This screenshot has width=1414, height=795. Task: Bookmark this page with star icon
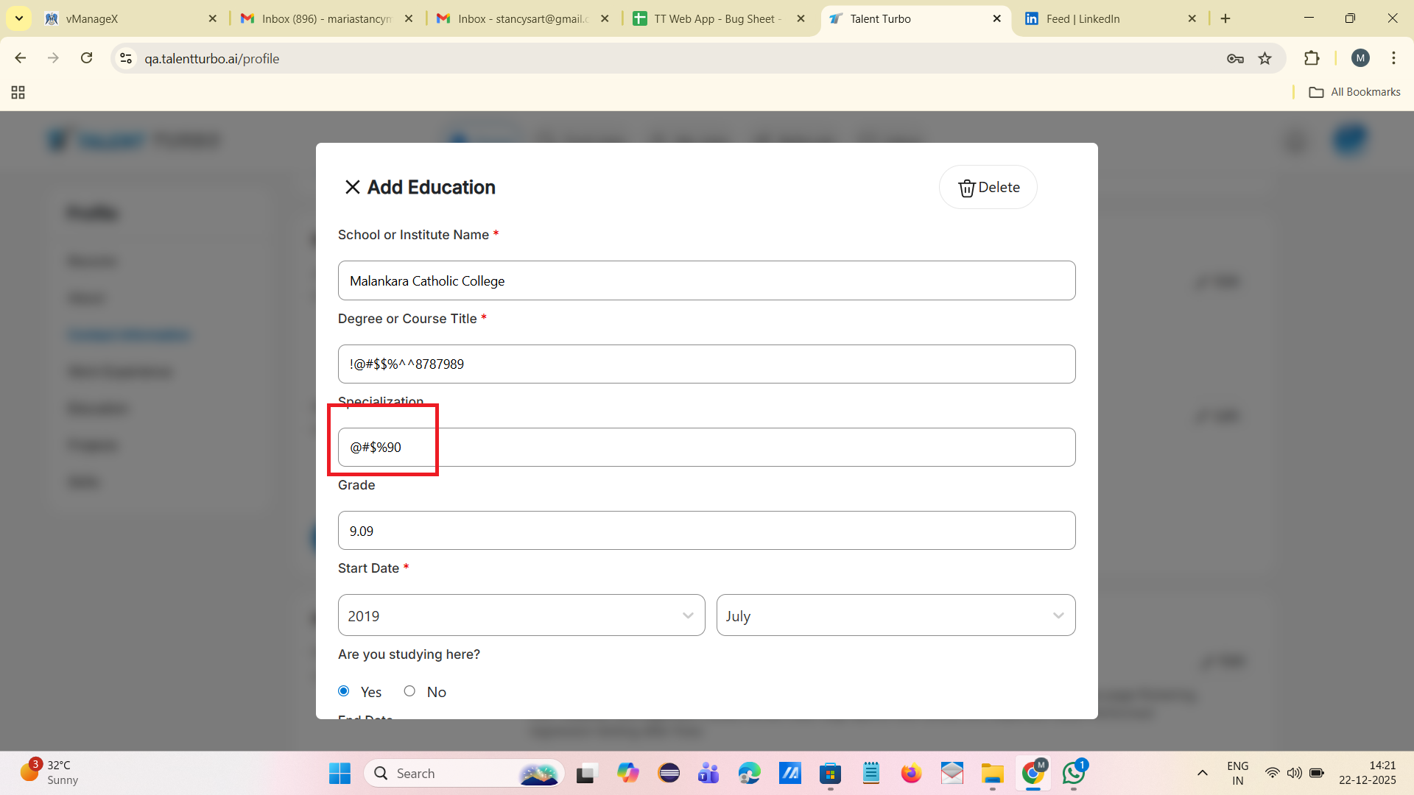click(x=1264, y=59)
